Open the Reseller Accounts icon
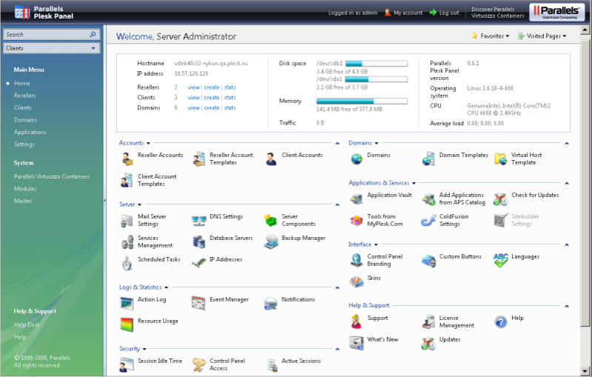This screenshot has height=377, width=592. [x=127, y=159]
